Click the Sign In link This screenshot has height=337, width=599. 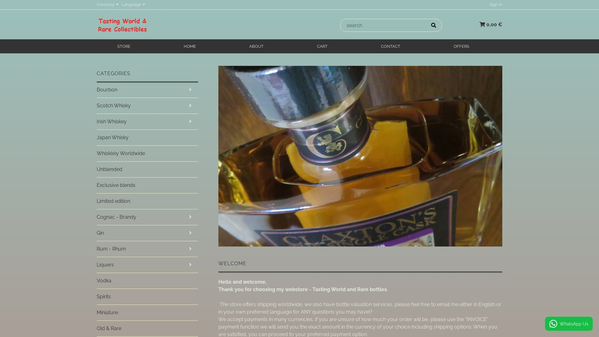495,4
